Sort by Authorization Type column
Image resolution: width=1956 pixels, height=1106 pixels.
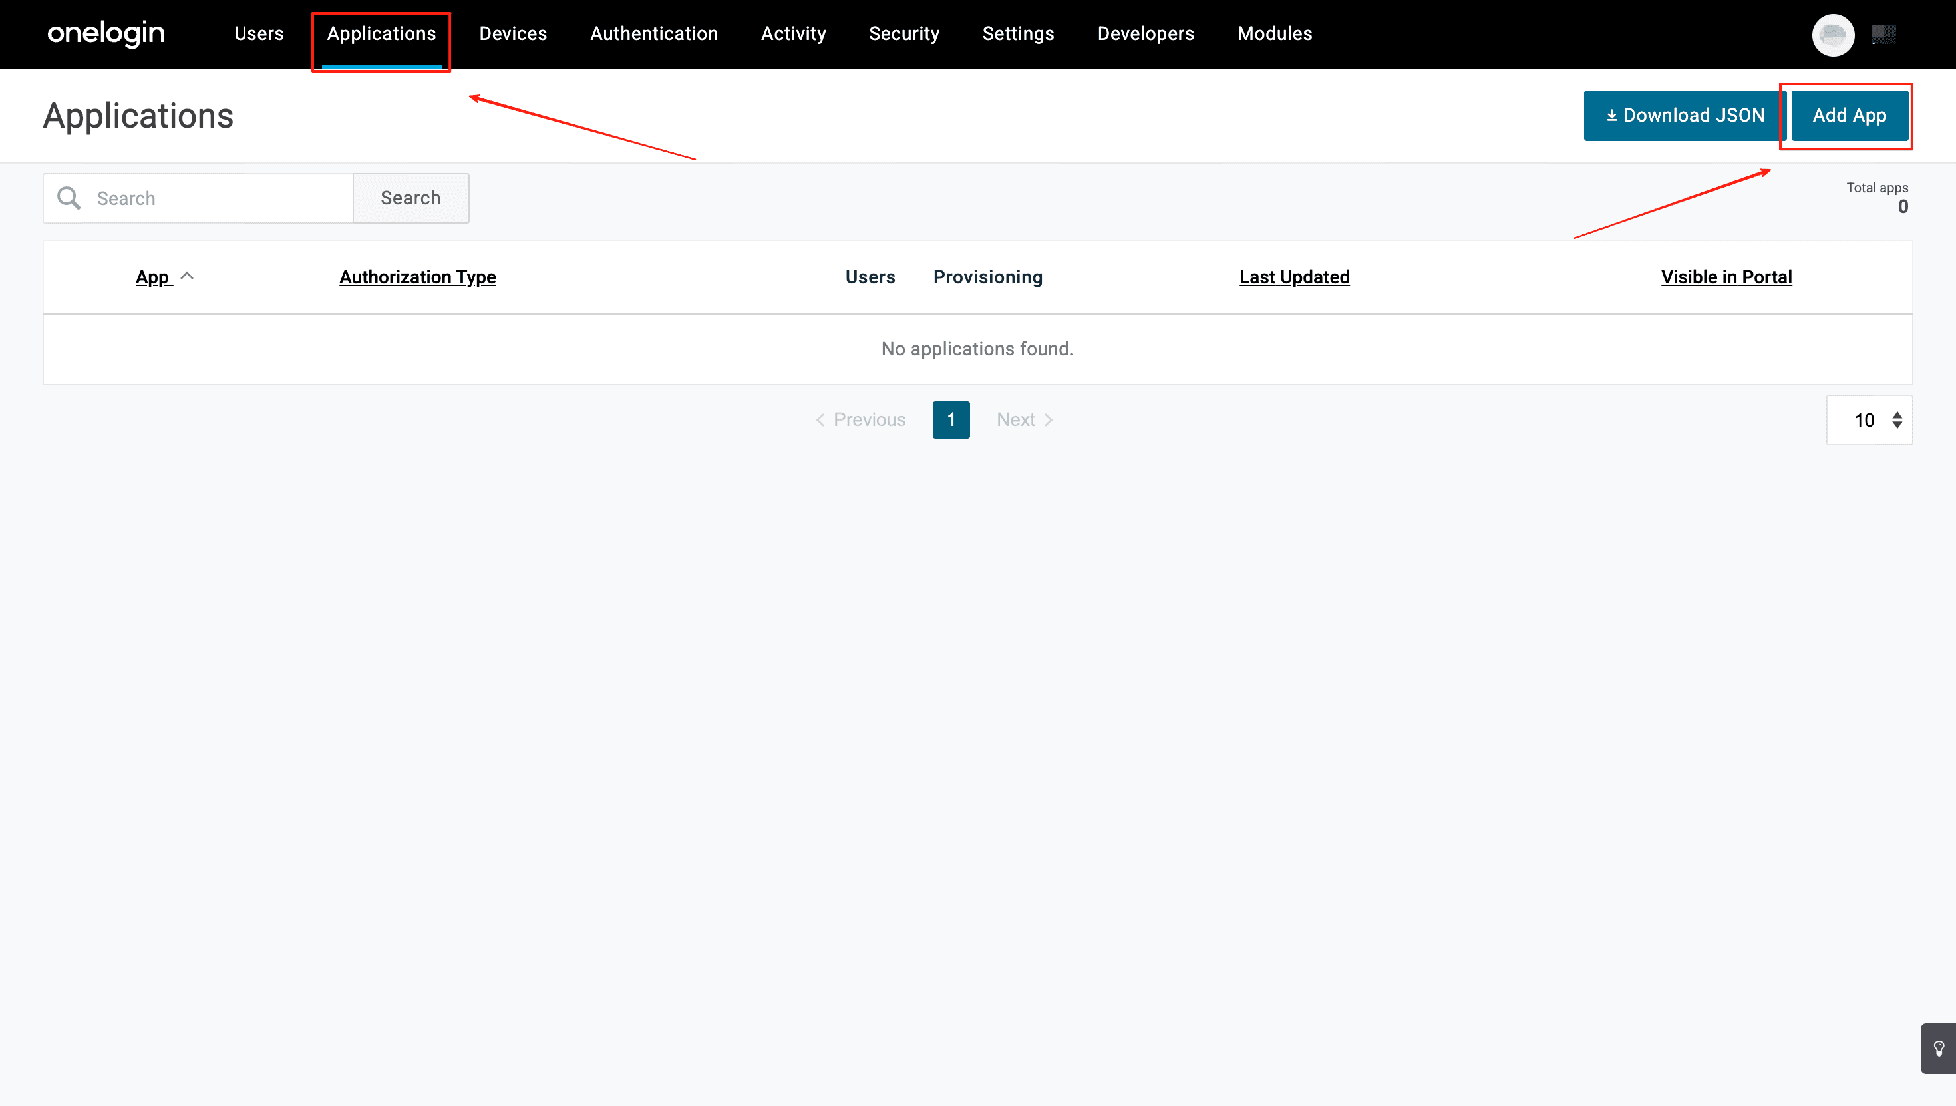(418, 277)
